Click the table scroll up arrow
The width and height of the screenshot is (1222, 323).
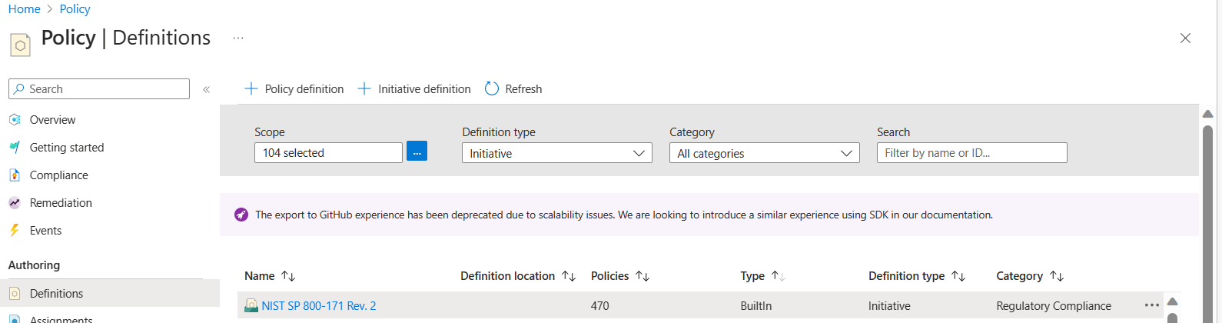(1172, 301)
